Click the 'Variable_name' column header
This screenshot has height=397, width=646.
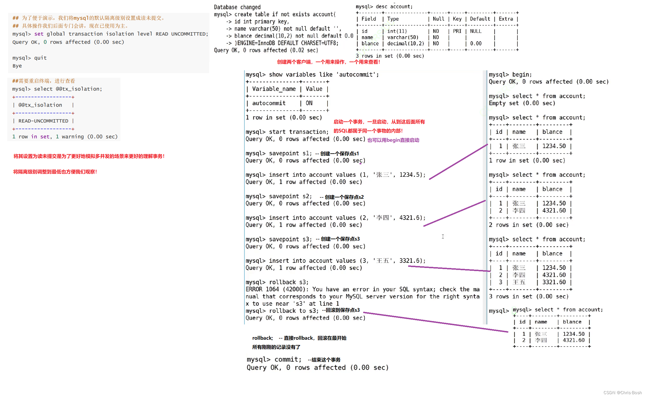(274, 89)
